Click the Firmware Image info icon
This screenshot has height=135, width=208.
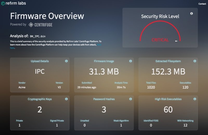[x=131, y=61]
